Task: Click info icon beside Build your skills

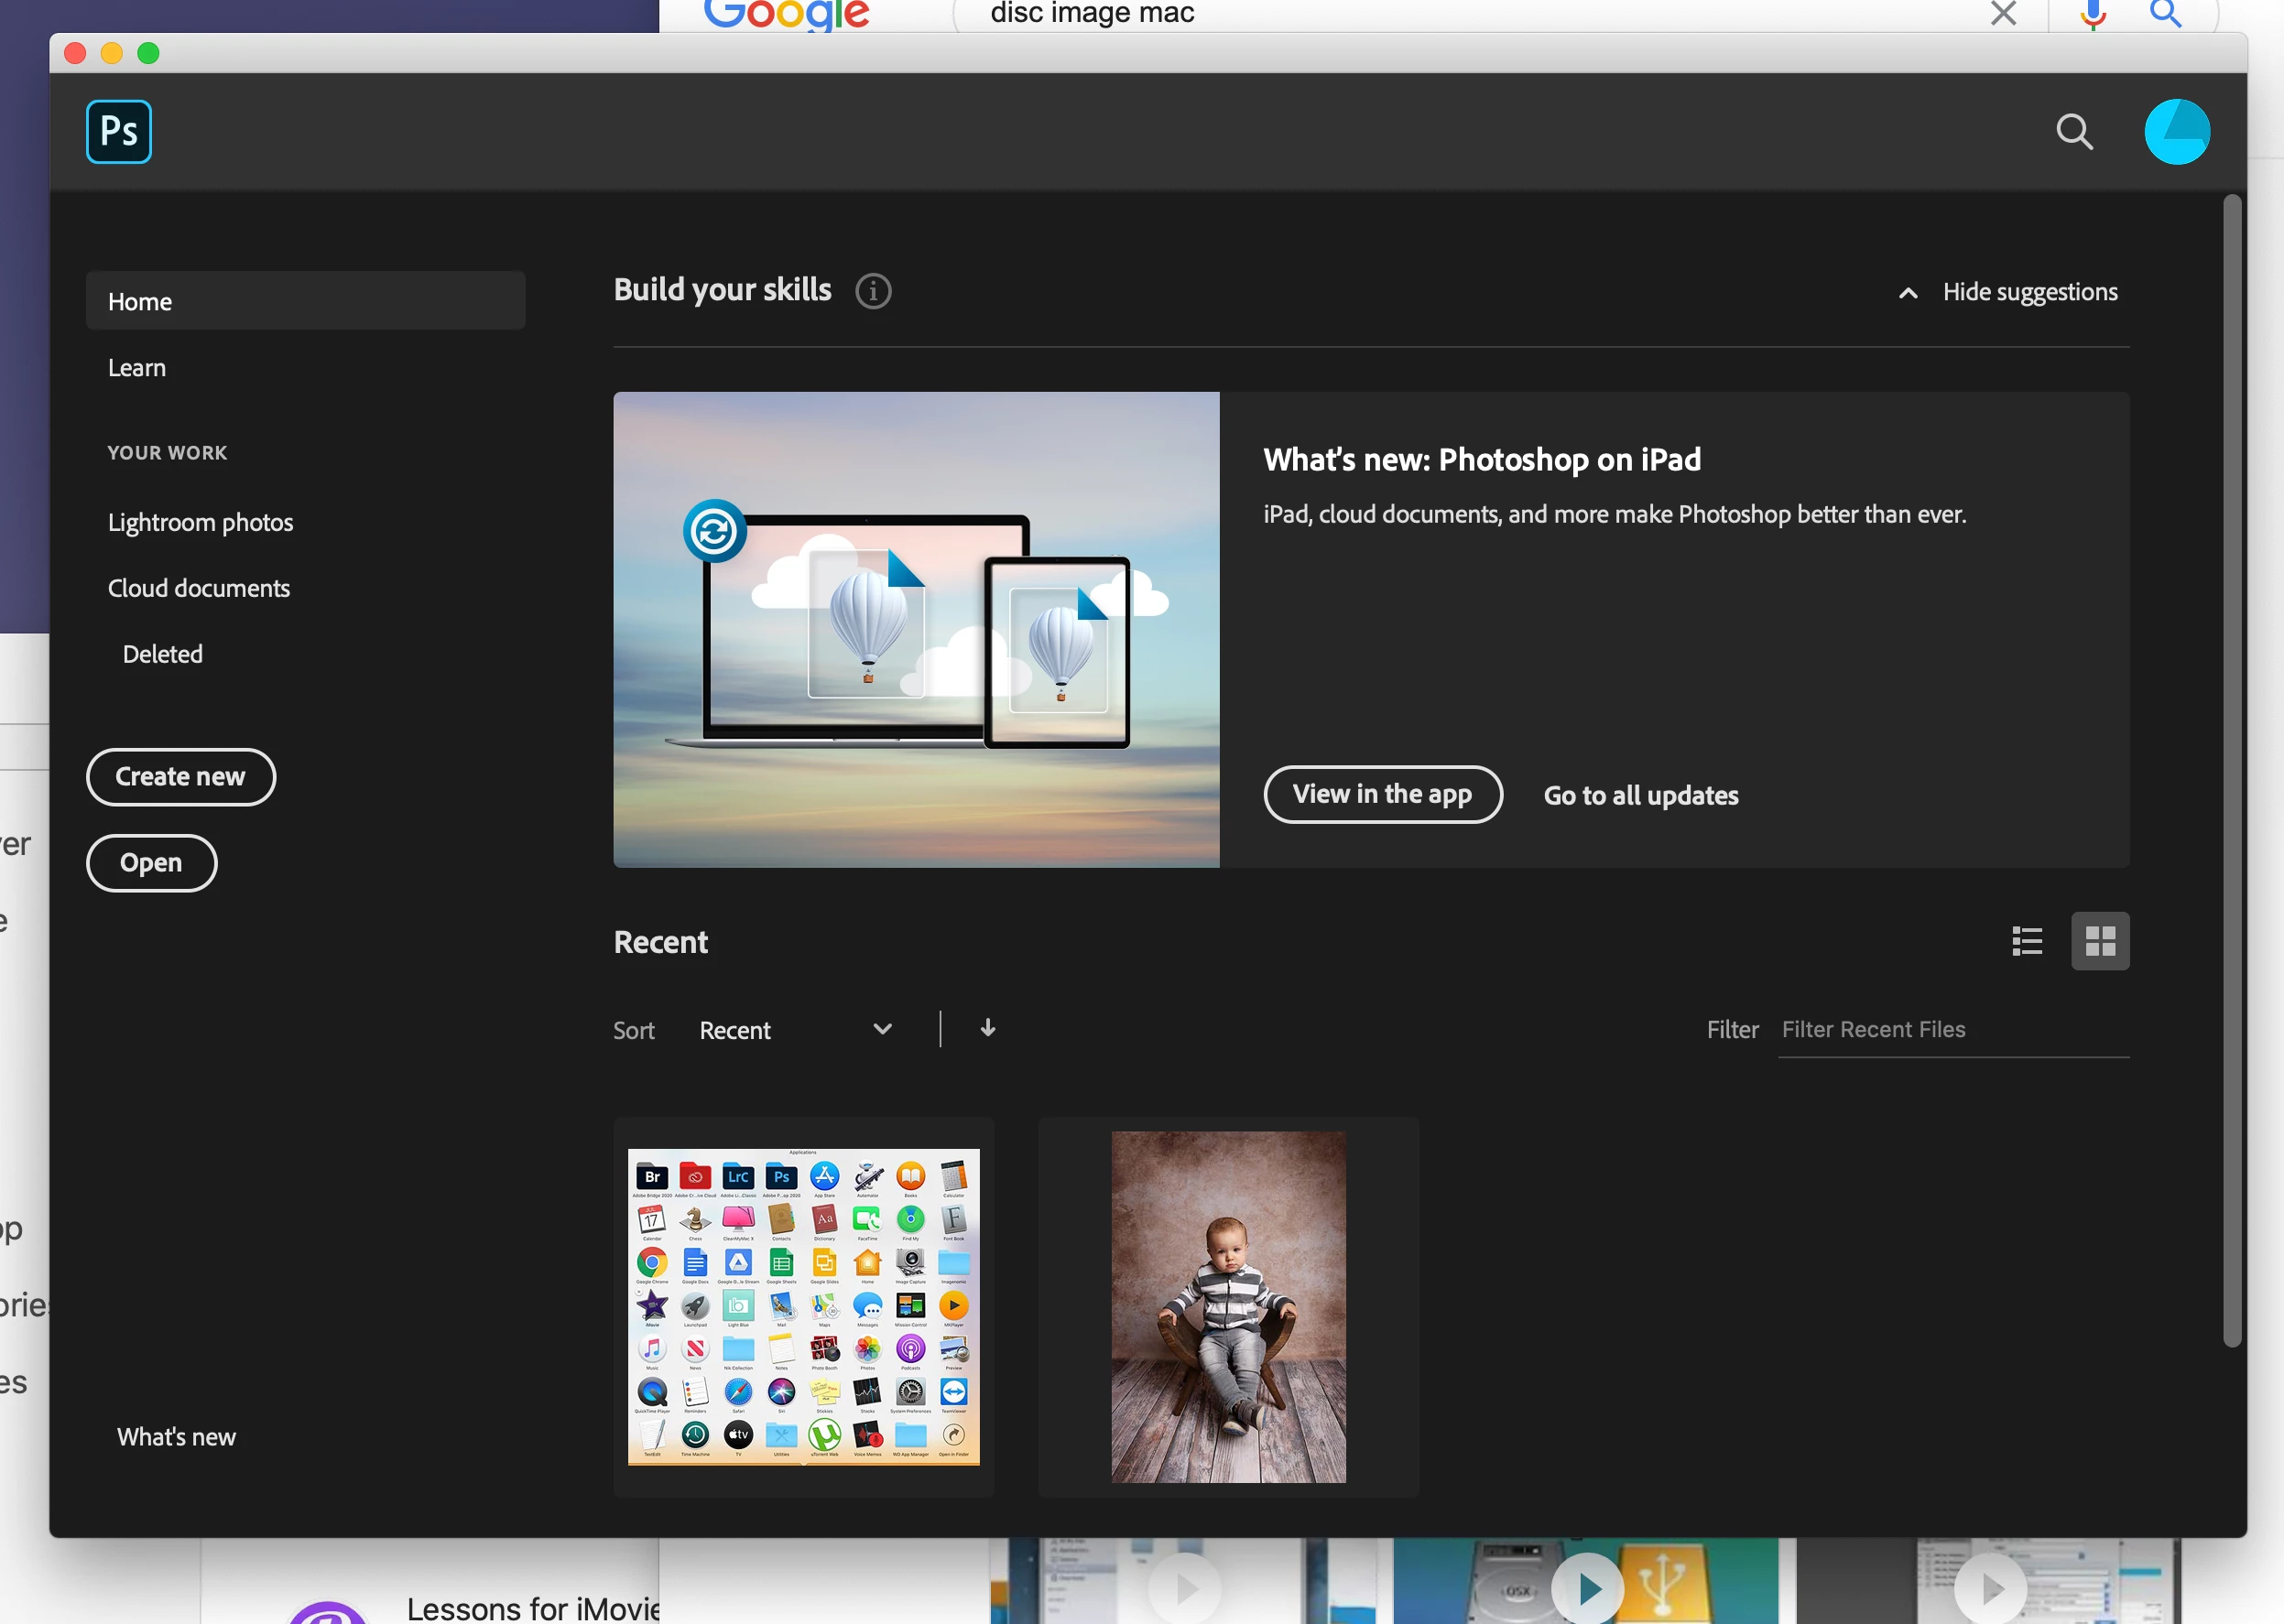Action: tap(873, 291)
